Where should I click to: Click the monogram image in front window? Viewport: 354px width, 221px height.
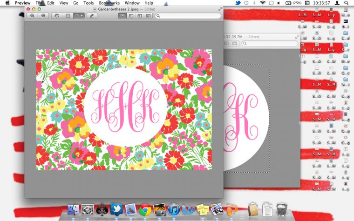[x=124, y=109]
